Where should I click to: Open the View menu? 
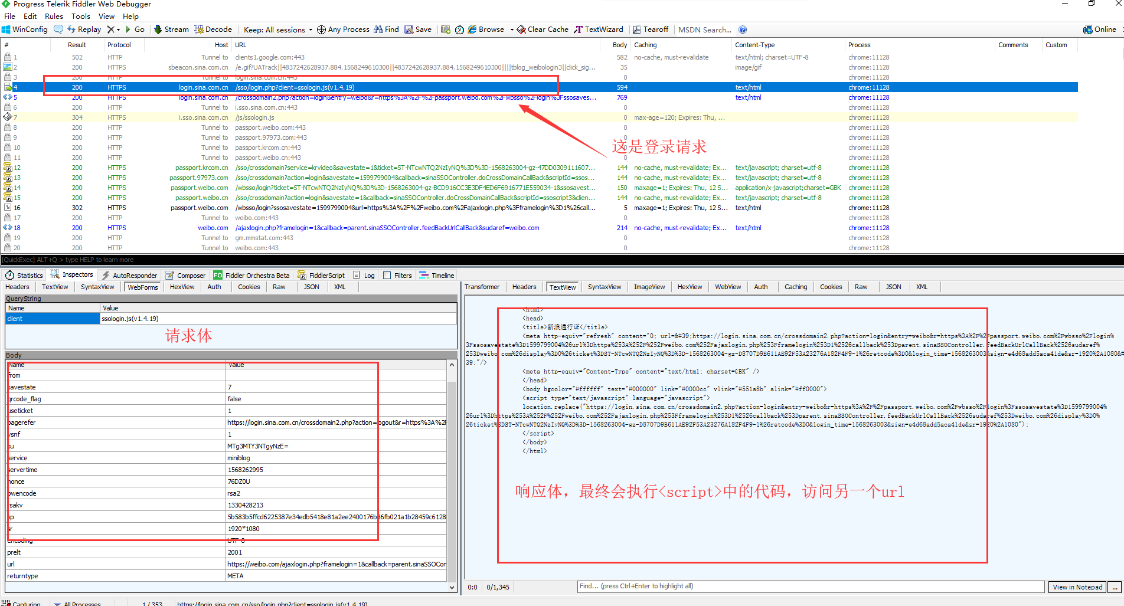click(x=106, y=17)
